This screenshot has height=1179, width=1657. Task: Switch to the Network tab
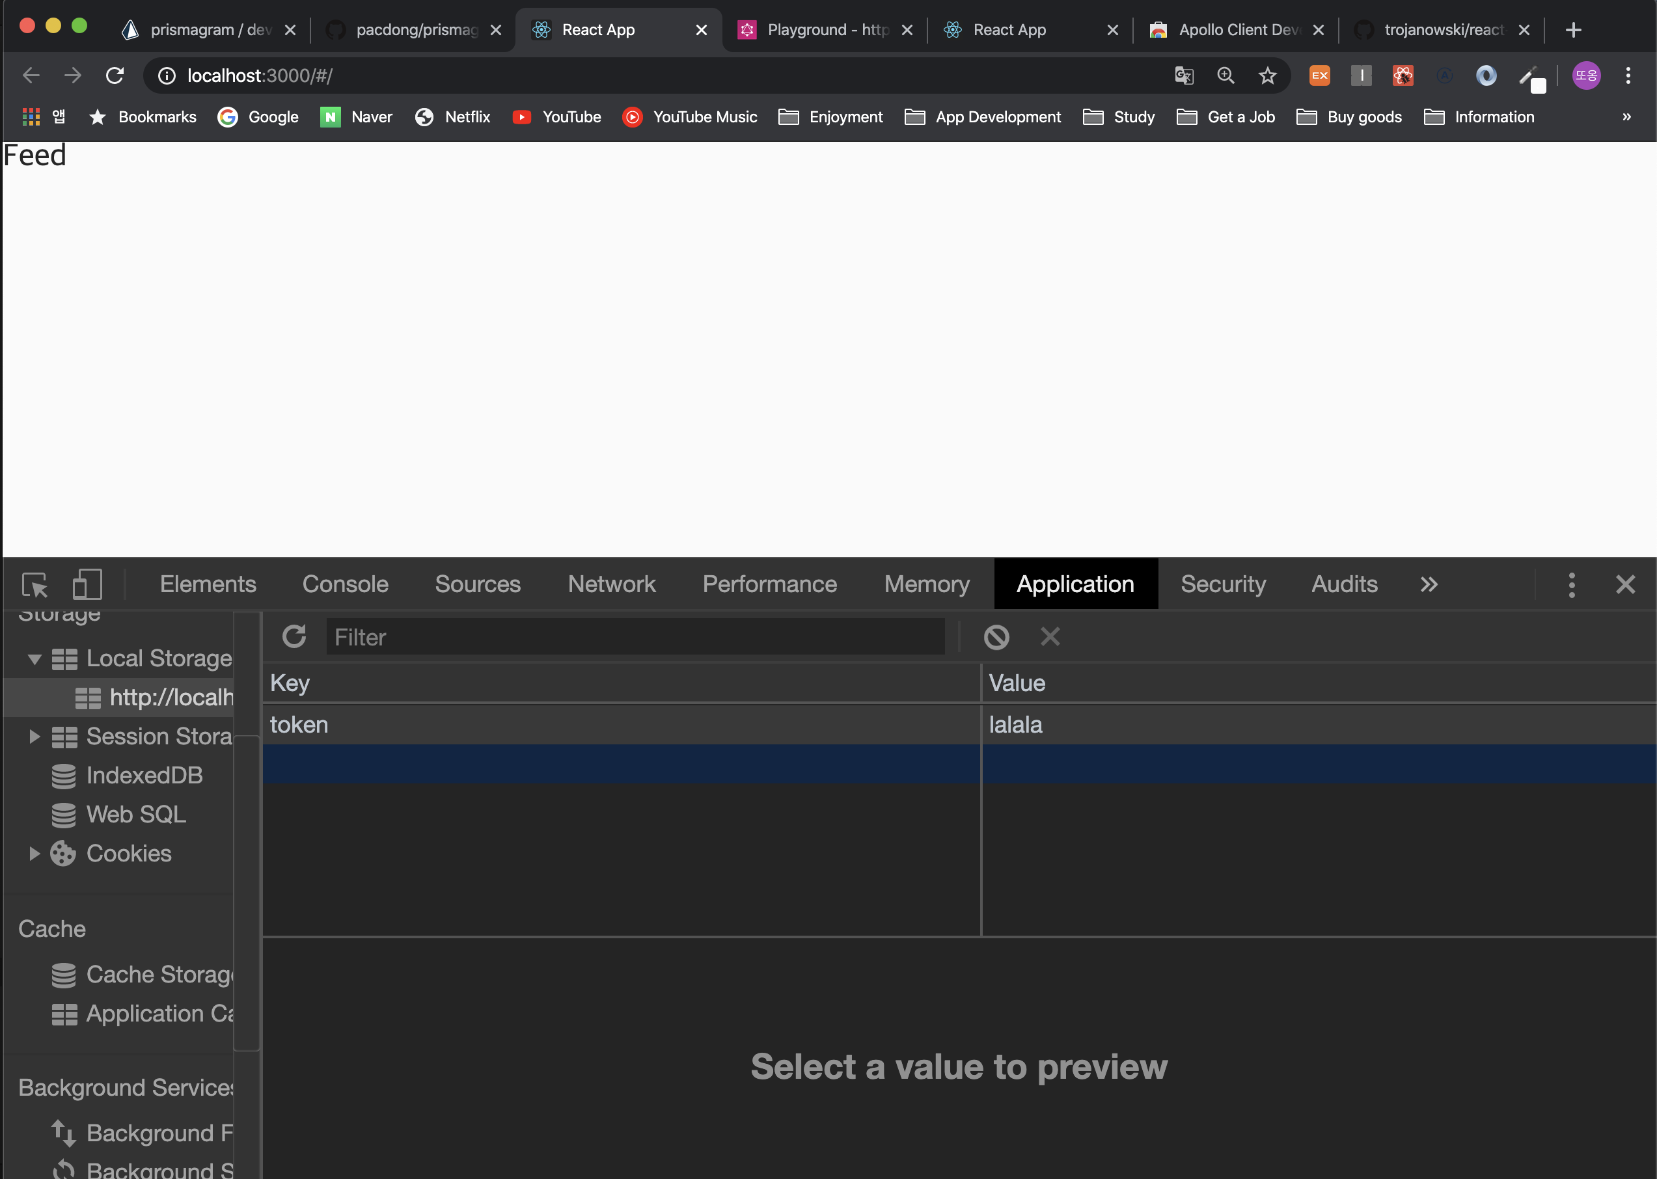tap(611, 584)
